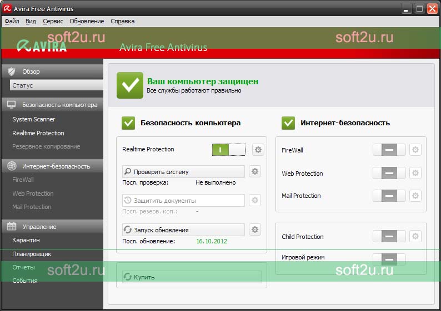Click the large green protected checkmark icon
This screenshot has width=441, height=311.
(129, 85)
